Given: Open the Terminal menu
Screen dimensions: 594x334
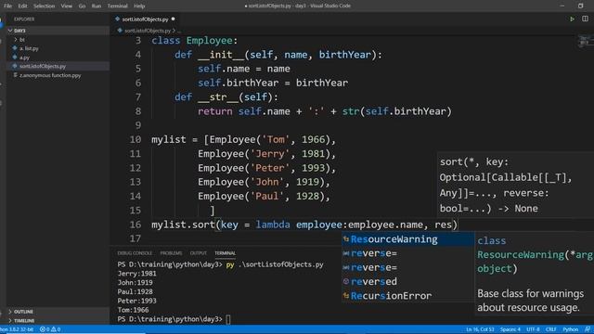Looking at the screenshot, I should click(x=118, y=6).
